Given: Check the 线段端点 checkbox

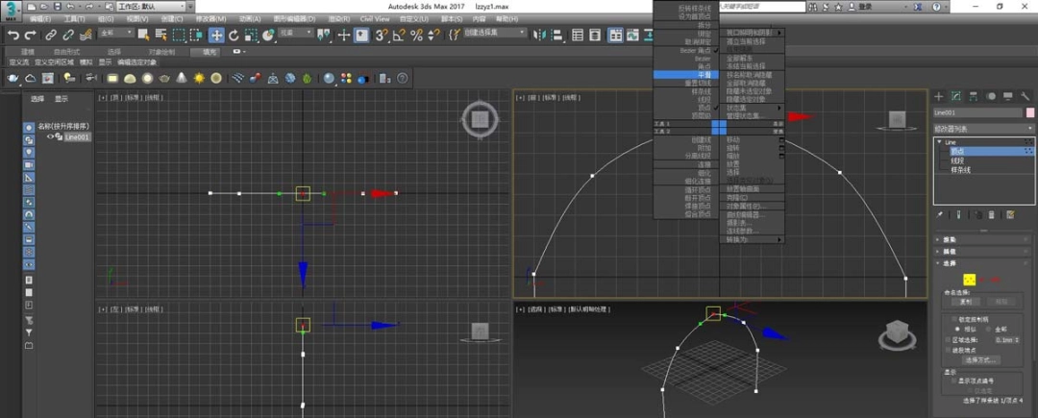Looking at the screenshot, I should click(948, 350).
